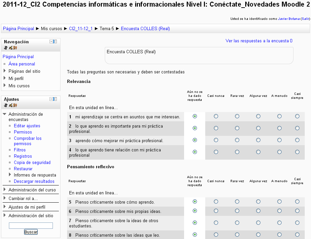311x239 pixels.
Task: Select 'A menudo' for question 3
Action: (x=280, y=140)
